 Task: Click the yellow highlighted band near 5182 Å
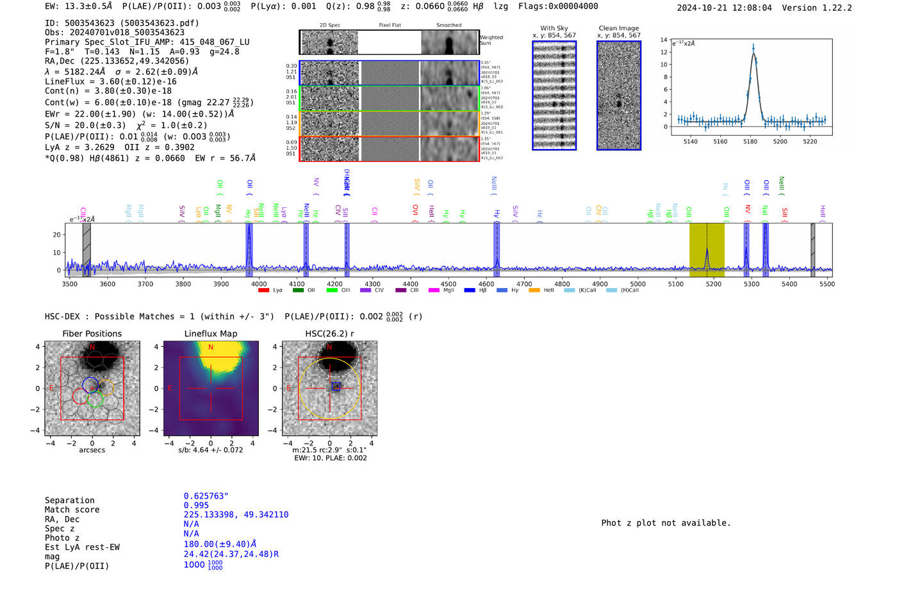pos(707,250)
